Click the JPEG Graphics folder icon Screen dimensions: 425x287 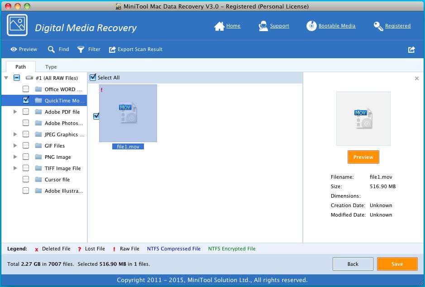click(x=38, y=134)
